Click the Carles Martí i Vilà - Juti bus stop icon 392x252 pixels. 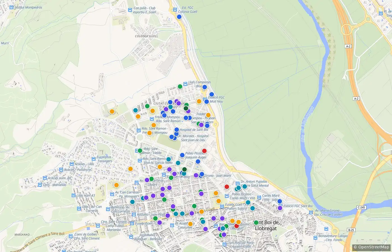[x=259, y=198]
